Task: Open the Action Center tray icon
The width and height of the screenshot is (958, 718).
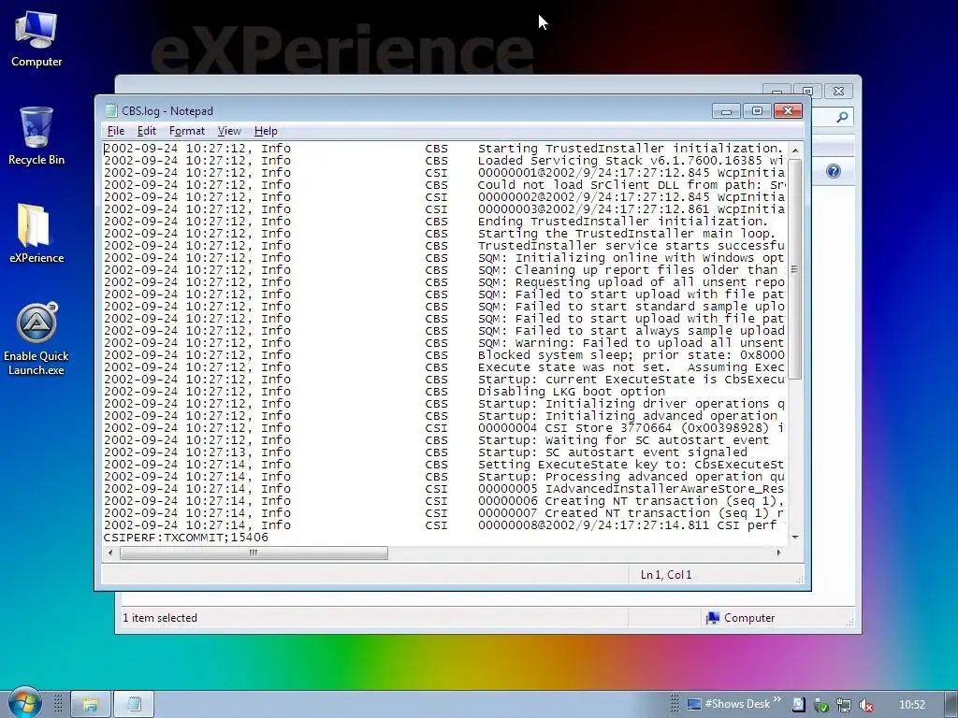Action: (x=798, y=705)
